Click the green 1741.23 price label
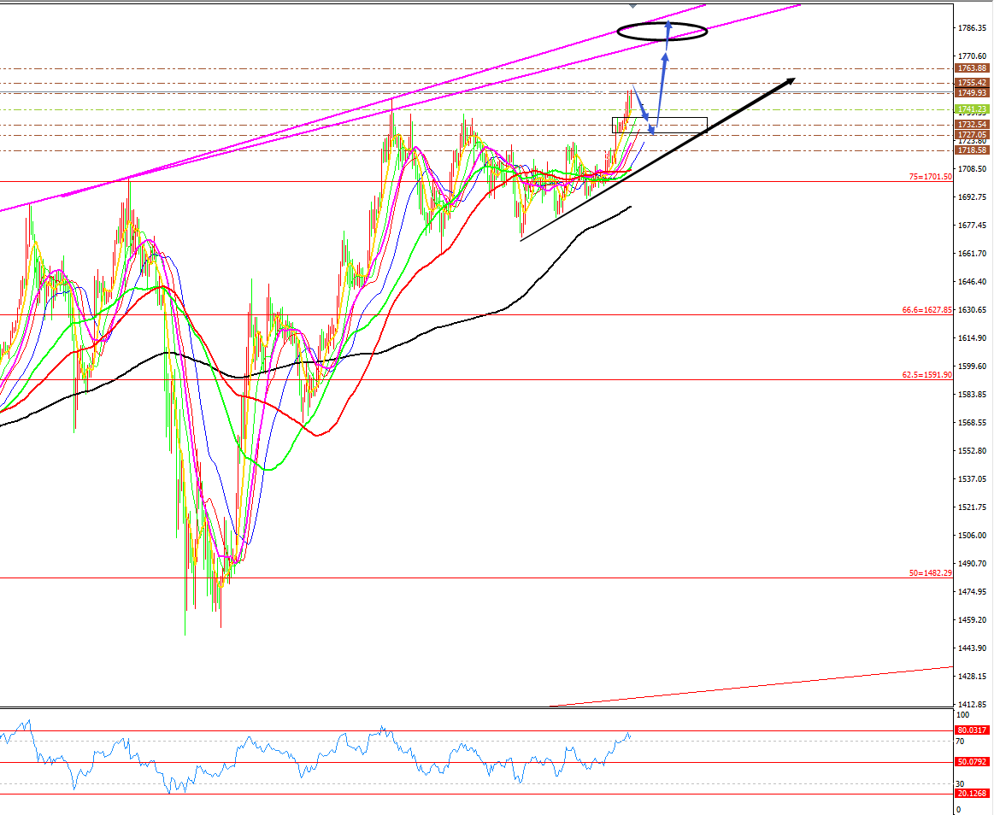This screenshot has width=994, height=815. [x=972, y=109]
